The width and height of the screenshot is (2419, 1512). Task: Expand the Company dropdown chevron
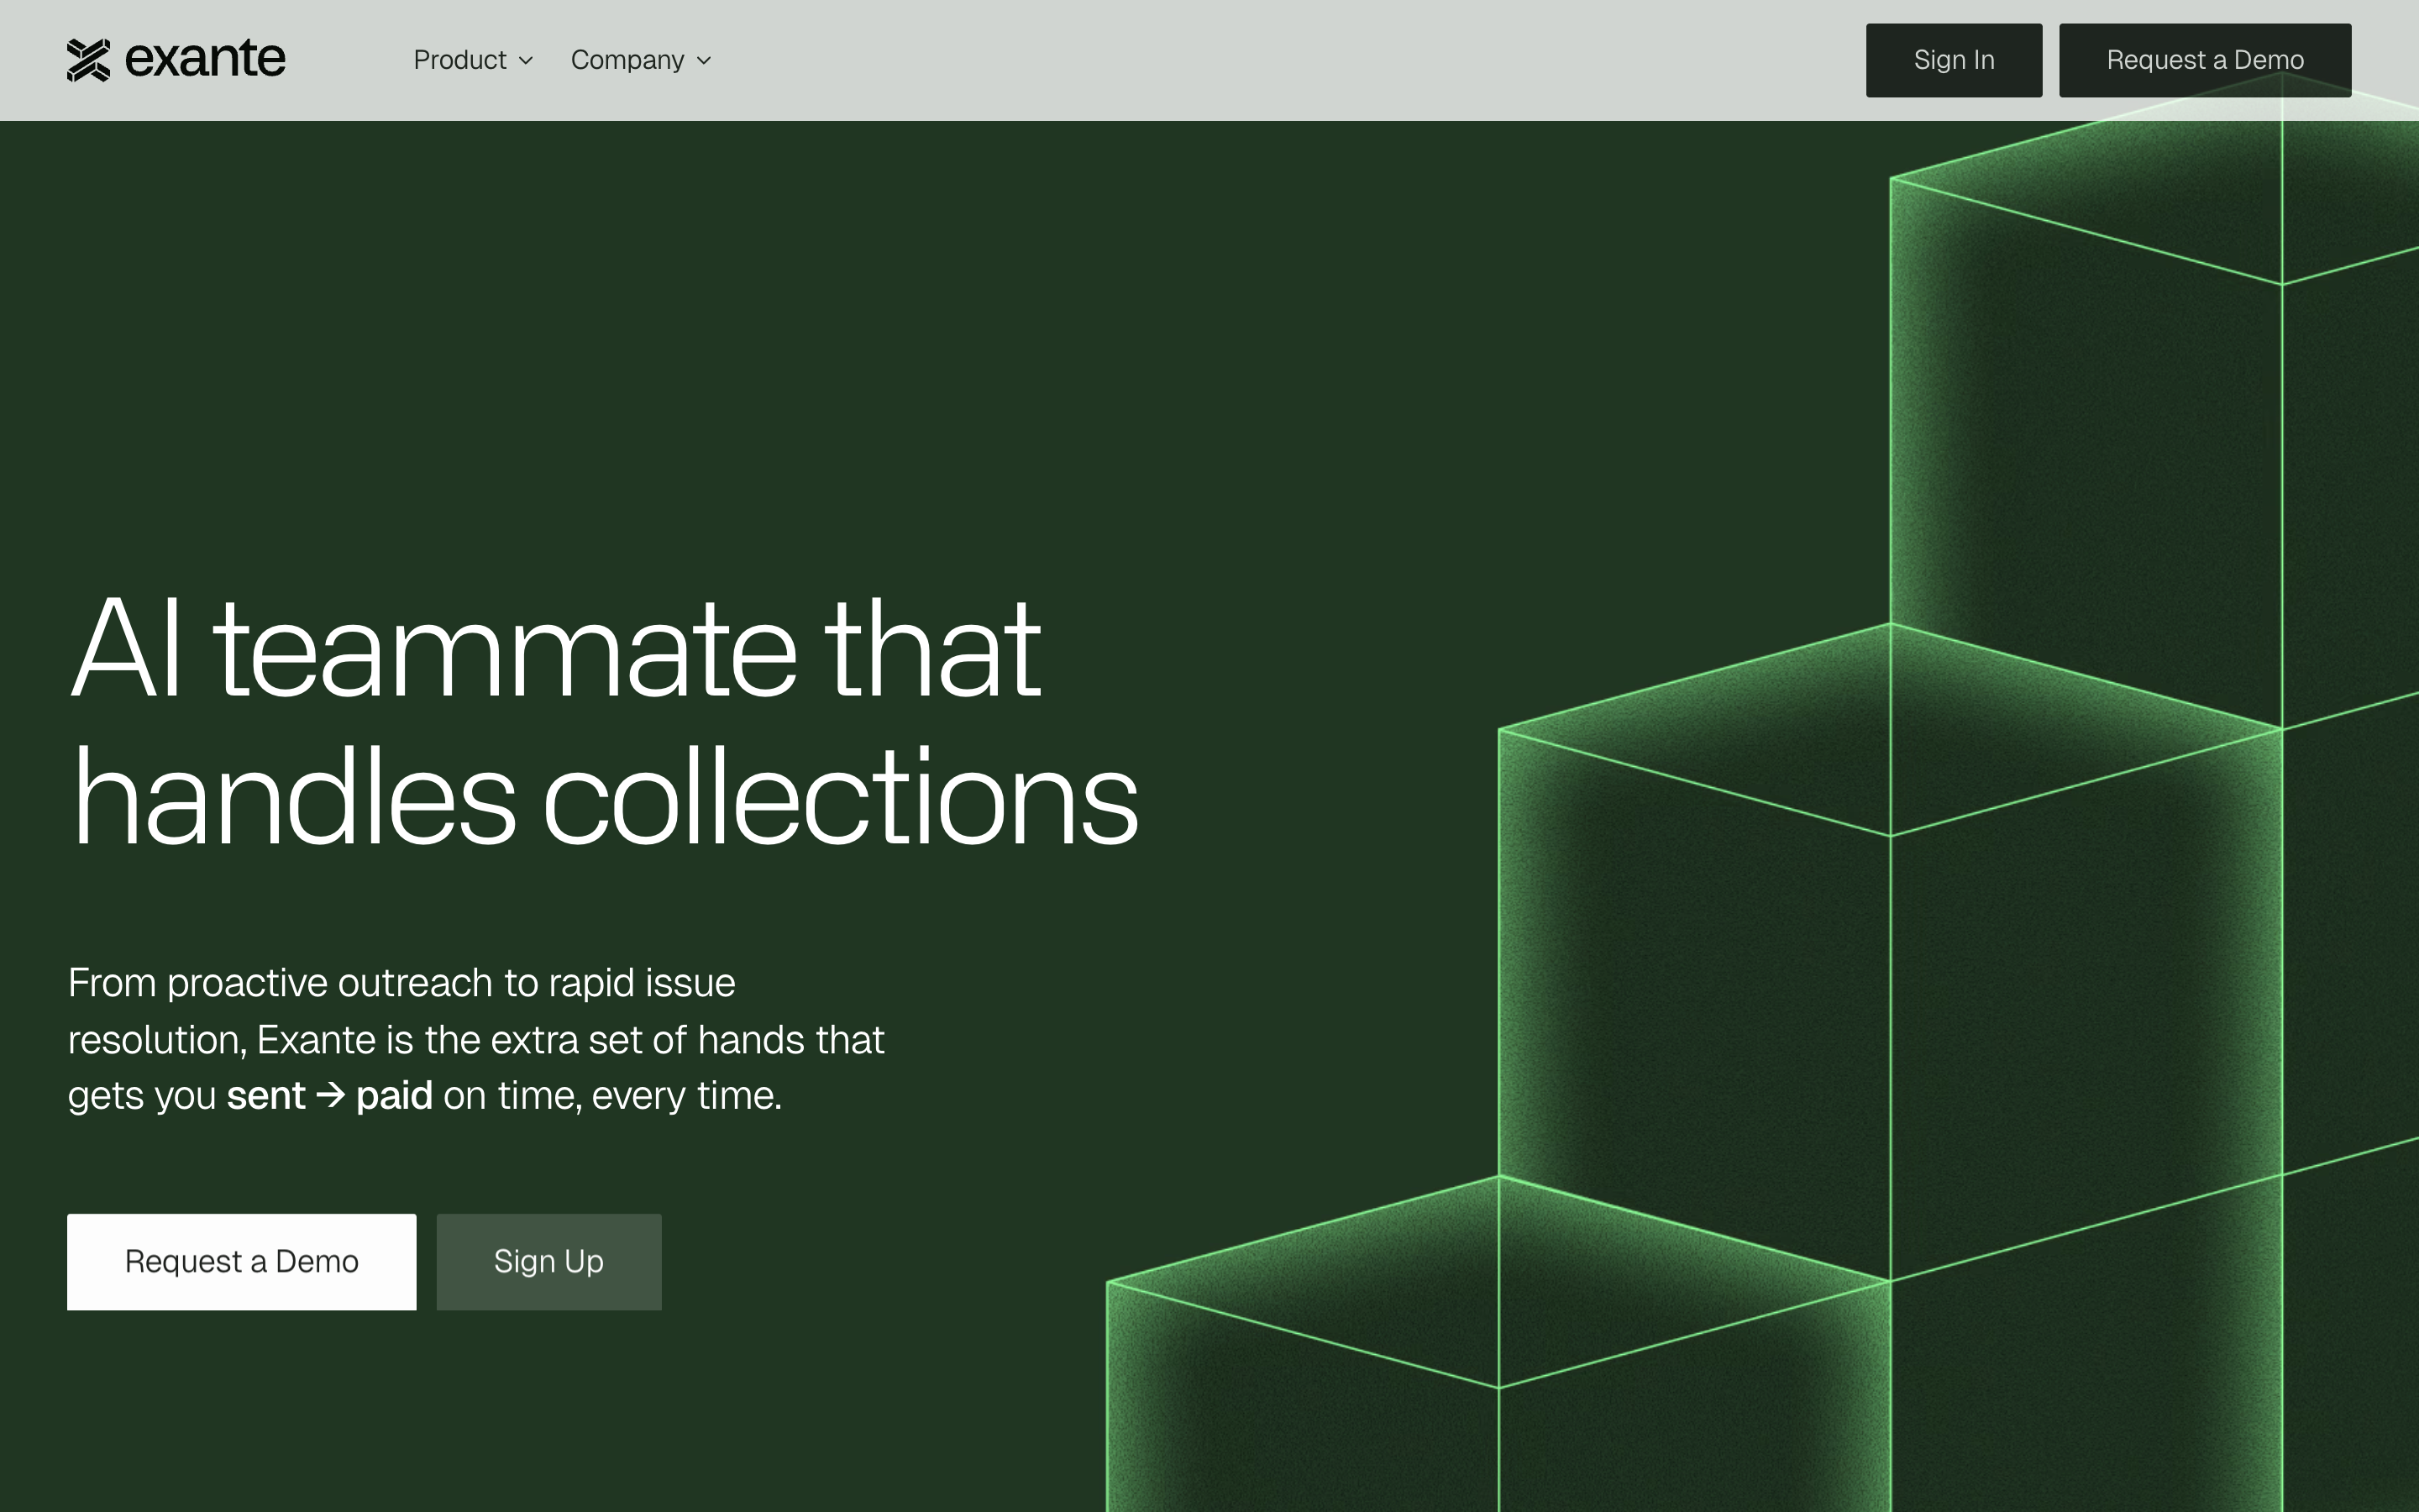click(704, 61)
